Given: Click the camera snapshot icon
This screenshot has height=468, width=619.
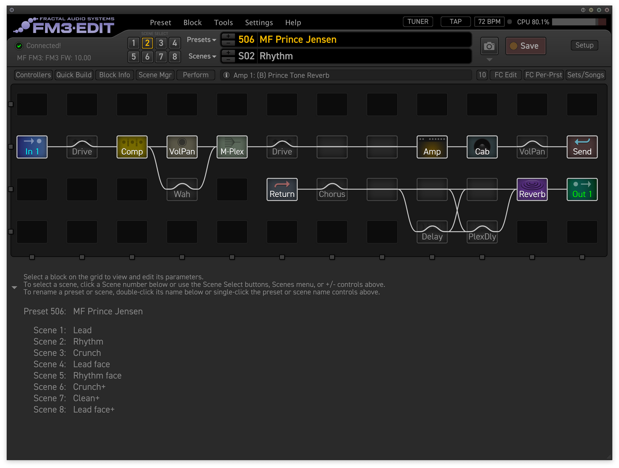Looking at the screenshot, I should 489,46.
